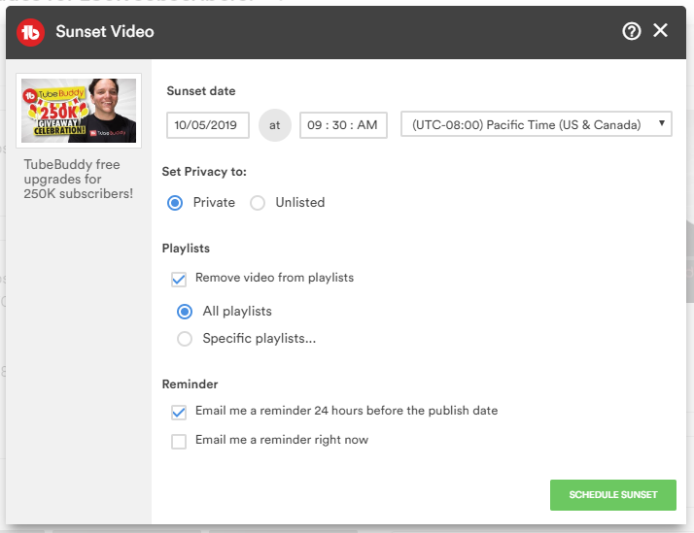Click the Sunset date field showing 10/05/2019
Viewport: 694px width, 533px height.
[208, 125]
